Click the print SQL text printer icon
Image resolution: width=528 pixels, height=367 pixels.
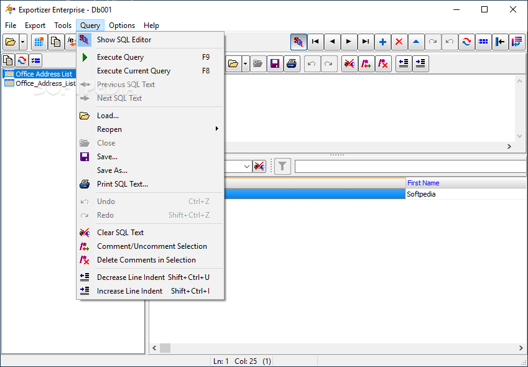[292, 63]
